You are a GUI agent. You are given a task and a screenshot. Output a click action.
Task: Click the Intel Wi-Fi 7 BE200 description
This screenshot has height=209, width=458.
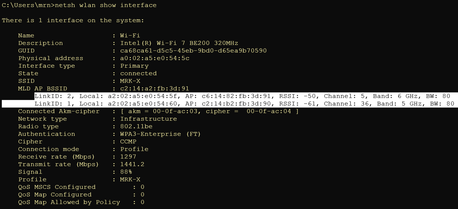(179, 43)
